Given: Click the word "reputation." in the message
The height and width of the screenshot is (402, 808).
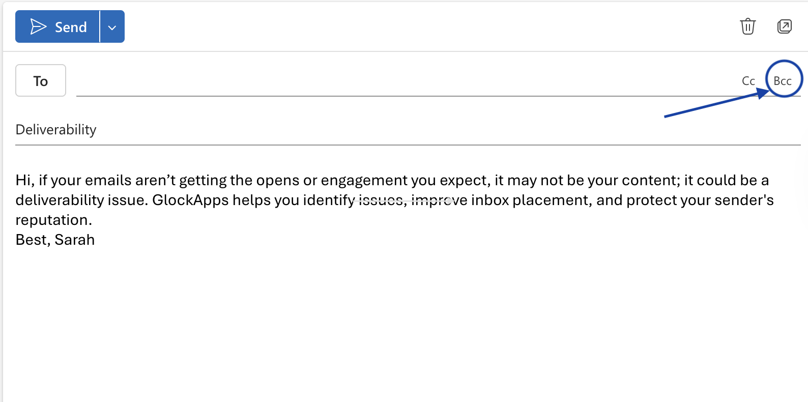Looking at the screenshot, I should point(53,220).
